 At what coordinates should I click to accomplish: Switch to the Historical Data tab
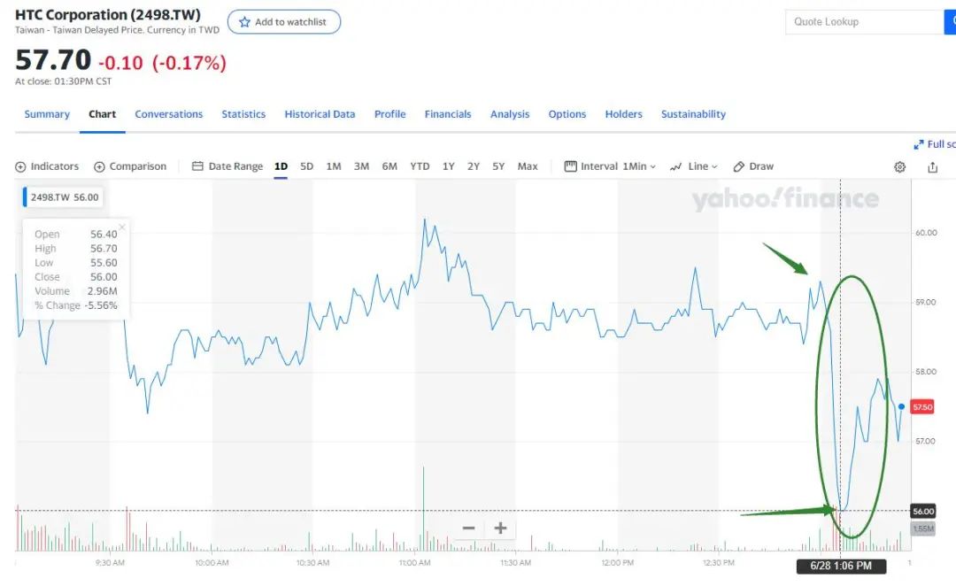point(320,114)
